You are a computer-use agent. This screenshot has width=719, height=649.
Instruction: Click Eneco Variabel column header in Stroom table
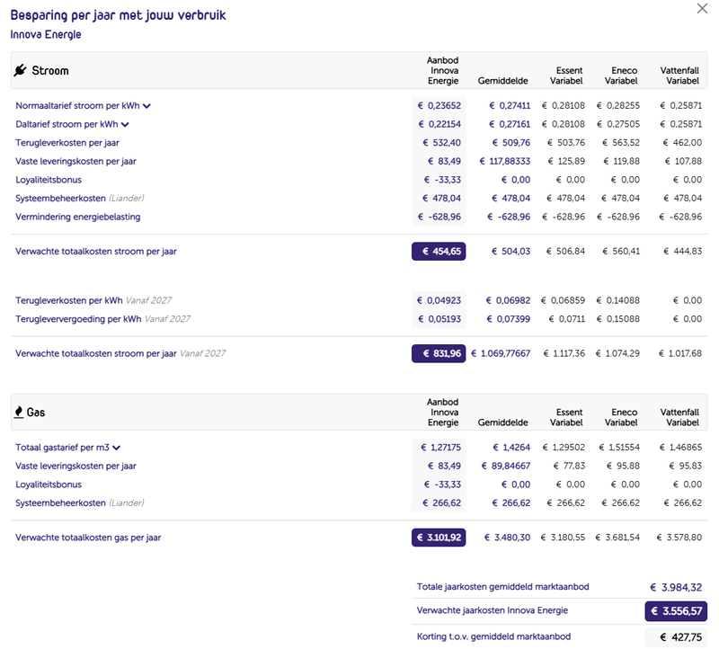pyautogui.click(x=621, y=76)
